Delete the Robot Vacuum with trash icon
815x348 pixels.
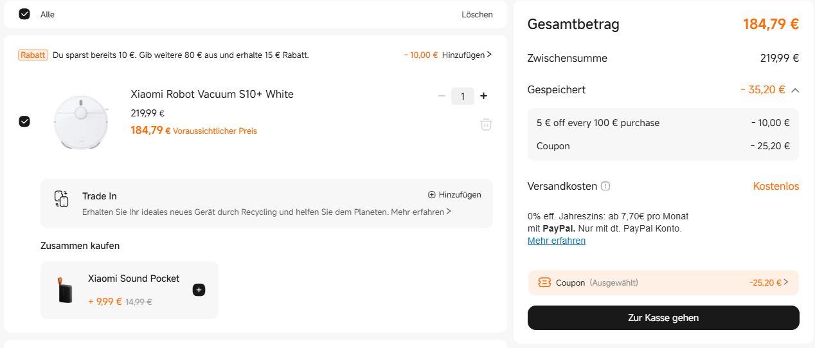486,124
